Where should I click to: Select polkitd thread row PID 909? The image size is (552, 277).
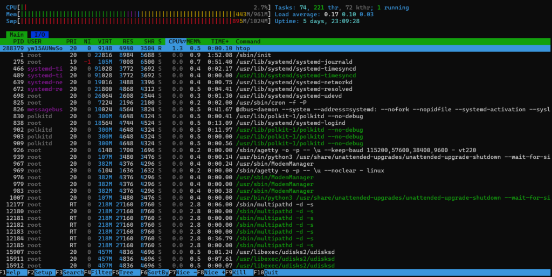point(276,144)
